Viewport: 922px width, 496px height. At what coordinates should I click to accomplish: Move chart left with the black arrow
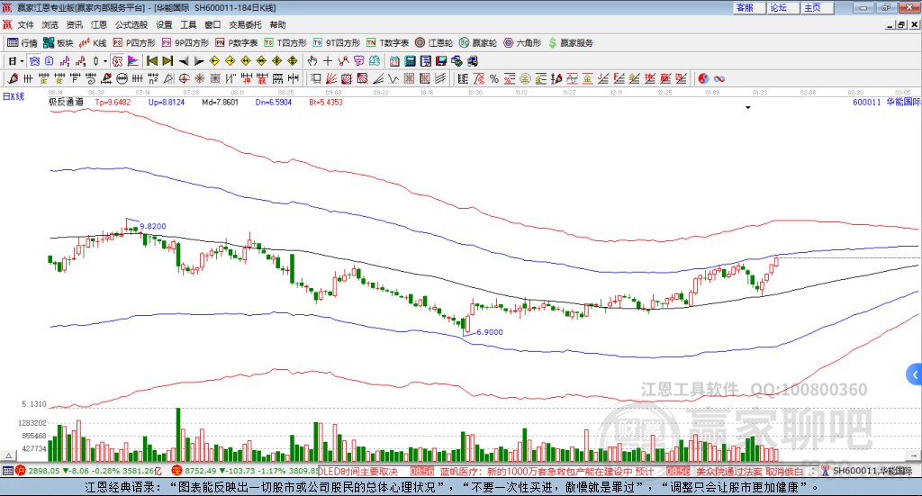coord(184,61)
